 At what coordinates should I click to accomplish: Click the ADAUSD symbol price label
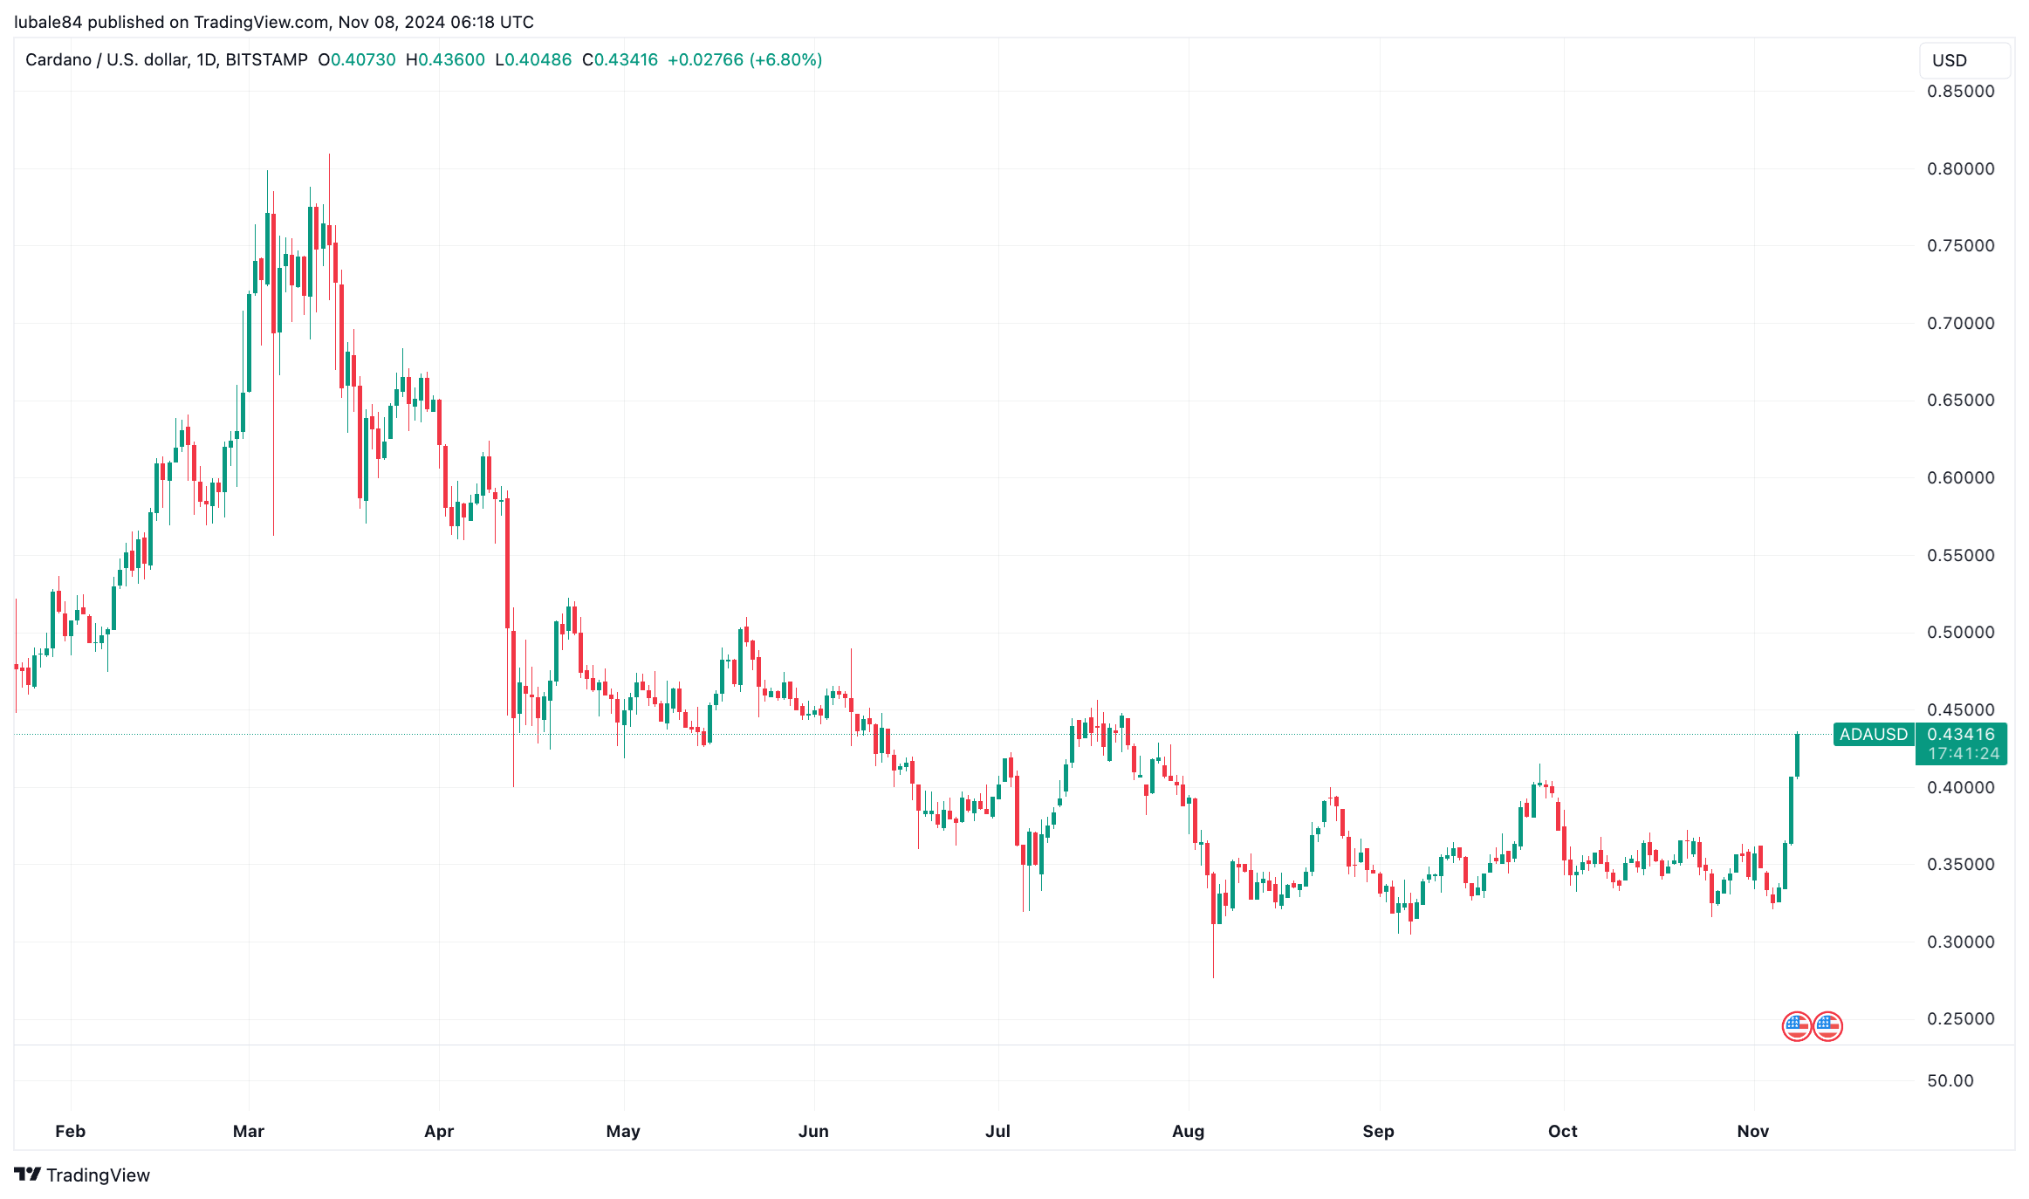pyautogui.click(x=1874, y=734)
